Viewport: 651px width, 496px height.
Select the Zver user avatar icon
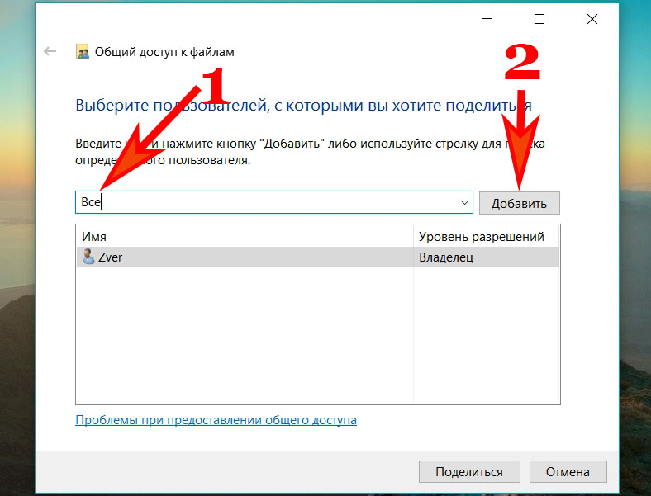[x=88, y=257]
